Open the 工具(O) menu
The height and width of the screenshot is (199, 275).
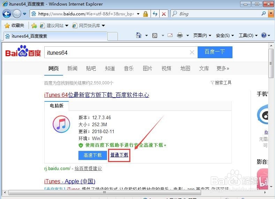[248, 36]
